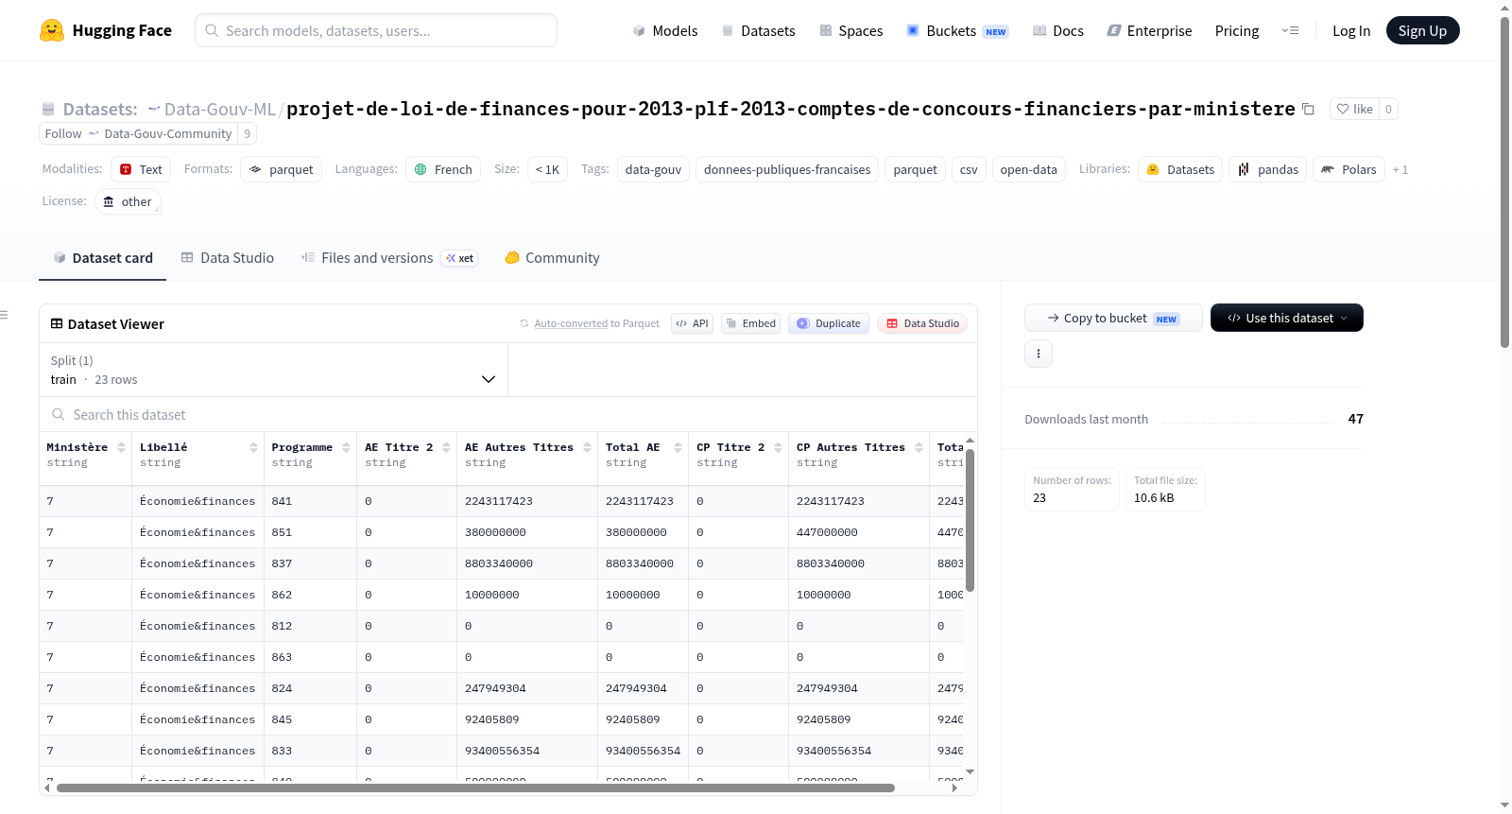
Task: Sort the AE Titre 2 column
Action: [446, 447]
